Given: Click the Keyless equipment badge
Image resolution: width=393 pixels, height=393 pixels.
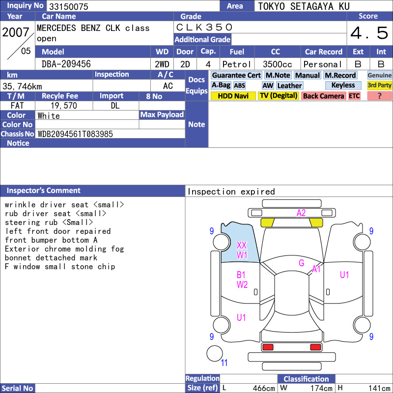Looking at the screenshot, I should pos(343,85).
